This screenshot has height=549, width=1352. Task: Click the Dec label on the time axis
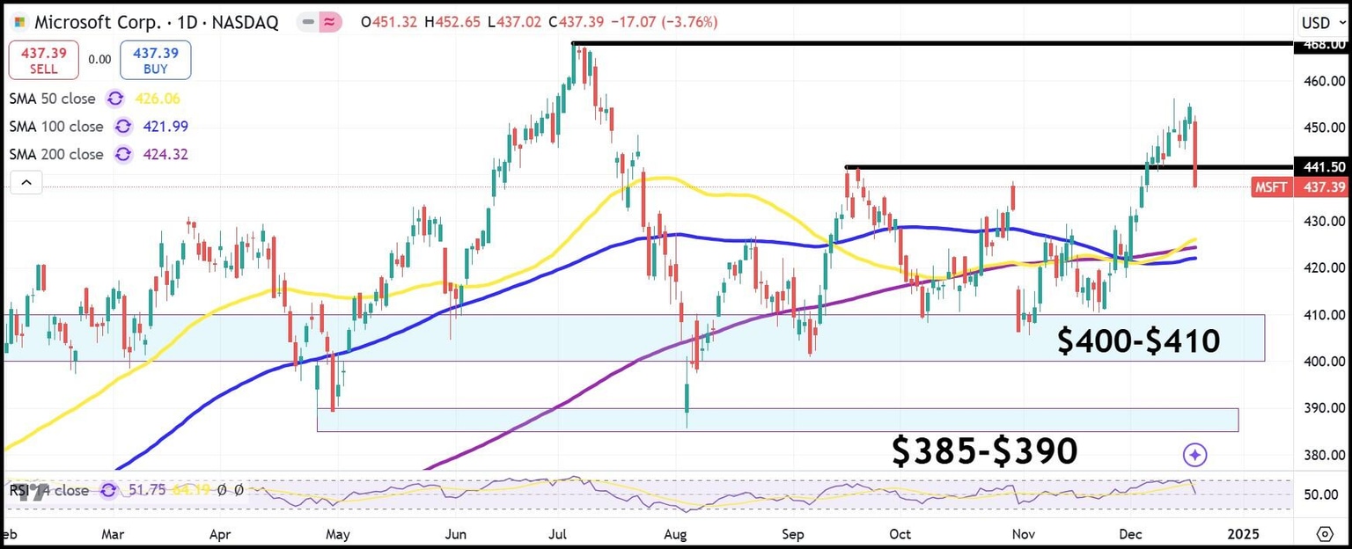(1128, 534)
